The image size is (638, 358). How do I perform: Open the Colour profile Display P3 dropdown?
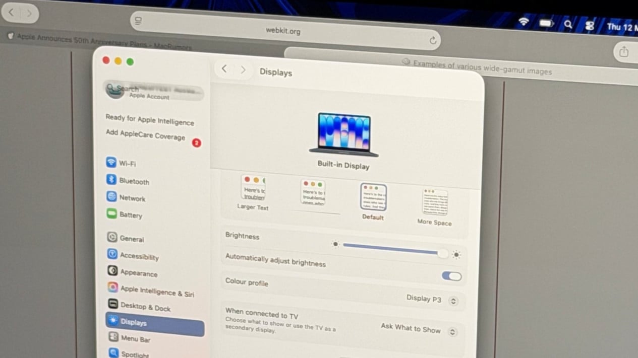pyautogui.click(x=432, y=300)
